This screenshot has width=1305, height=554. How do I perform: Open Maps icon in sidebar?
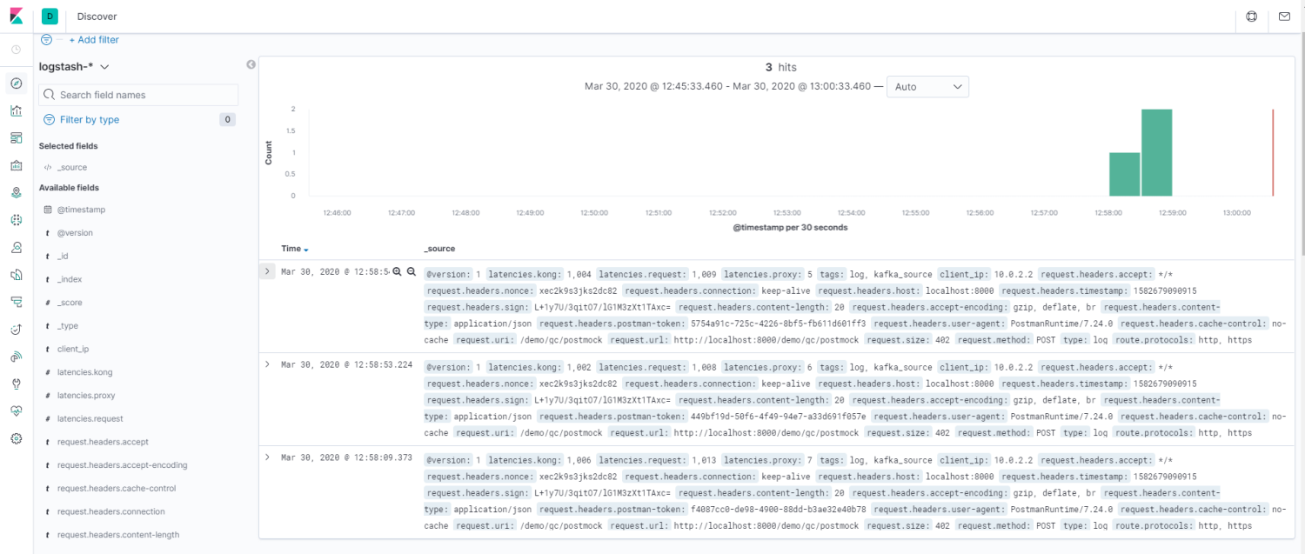16,192
